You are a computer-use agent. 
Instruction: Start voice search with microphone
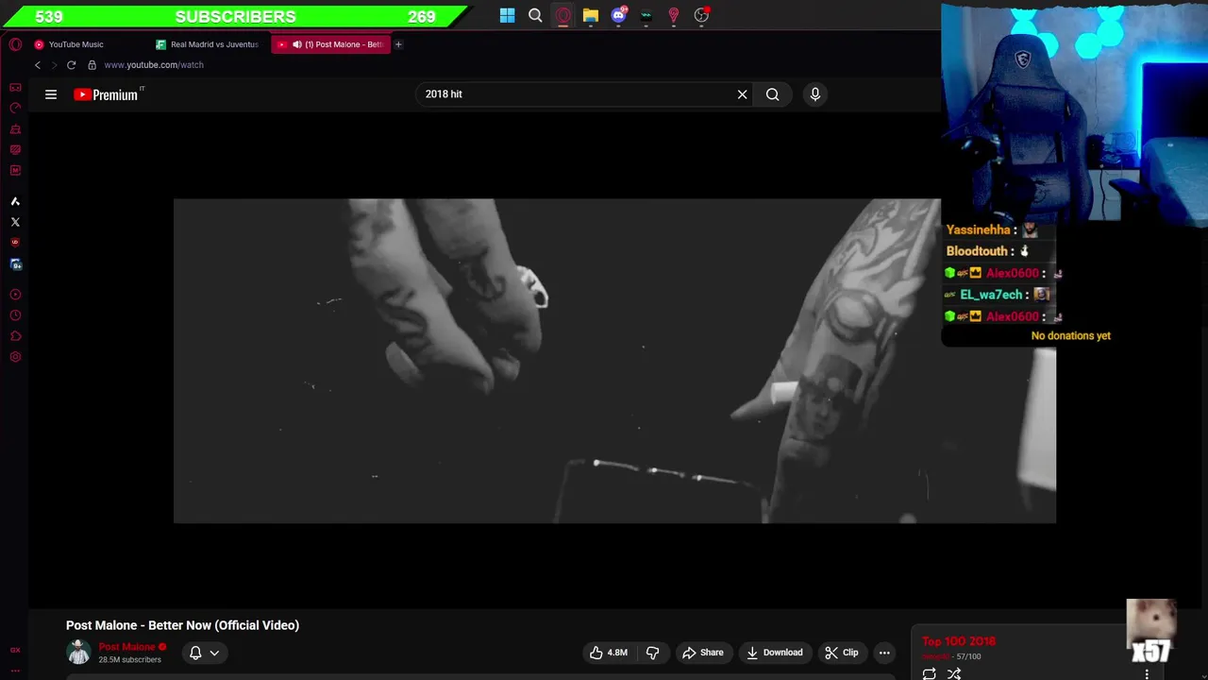tap(815, 94)
